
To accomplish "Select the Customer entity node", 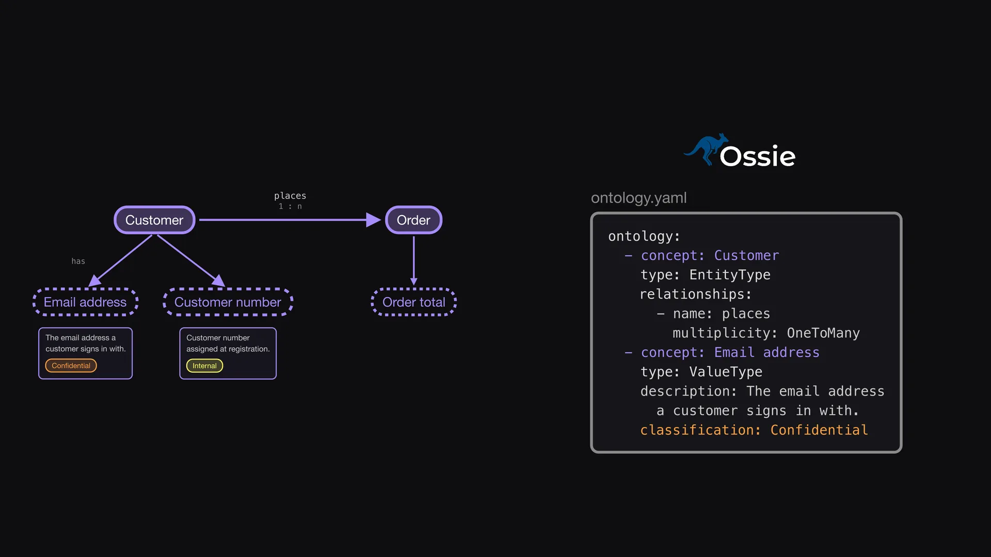I will click(154, 220).
